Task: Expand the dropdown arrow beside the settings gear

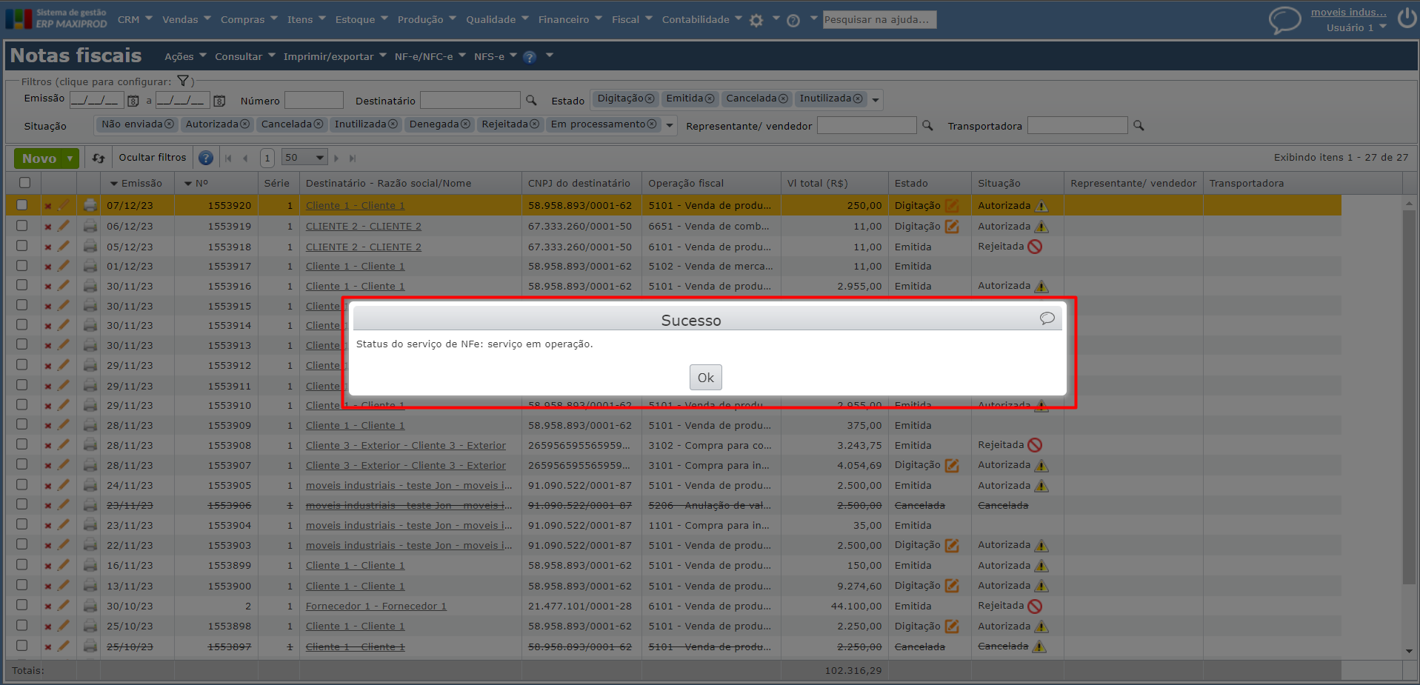Action: point(776,19)
